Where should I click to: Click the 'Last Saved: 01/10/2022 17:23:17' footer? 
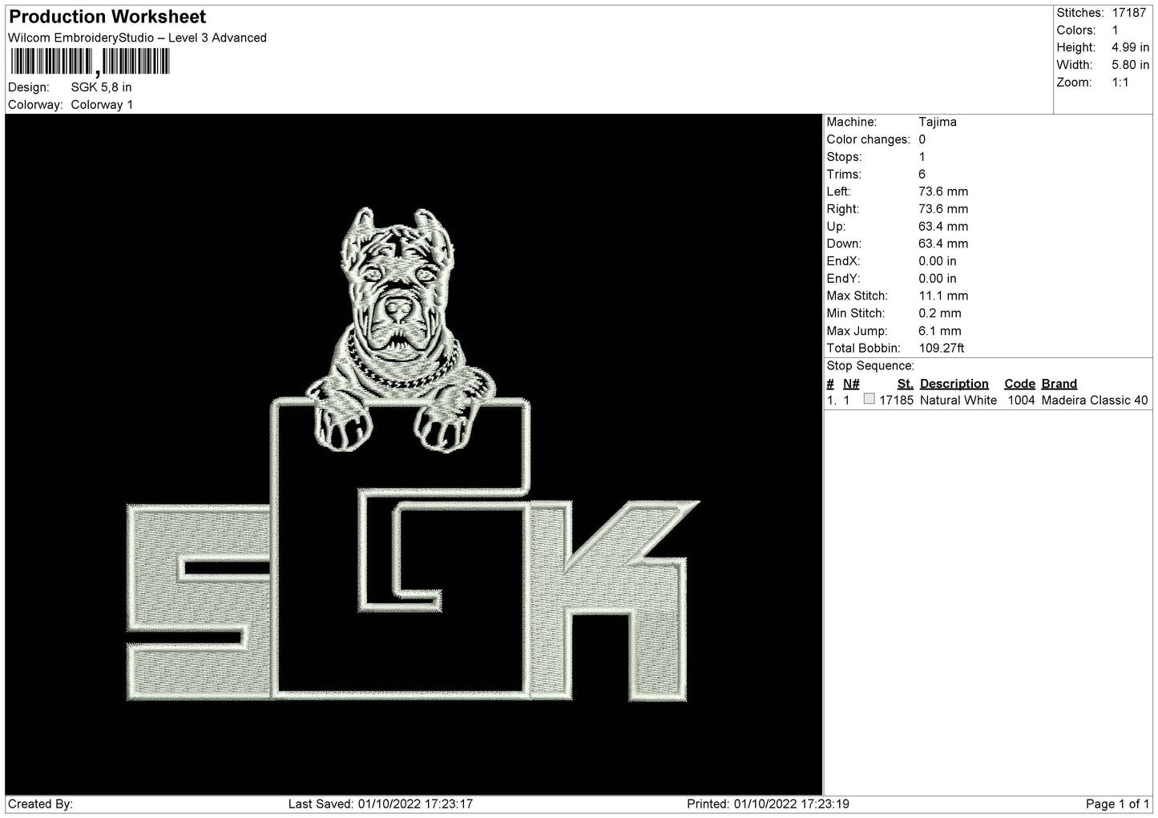[380, 804]
